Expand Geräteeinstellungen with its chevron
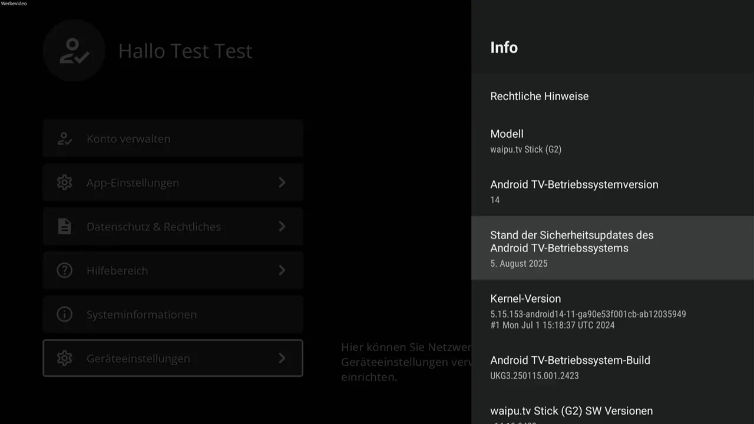This screenshot has width=754, height=424. (282, 358)
